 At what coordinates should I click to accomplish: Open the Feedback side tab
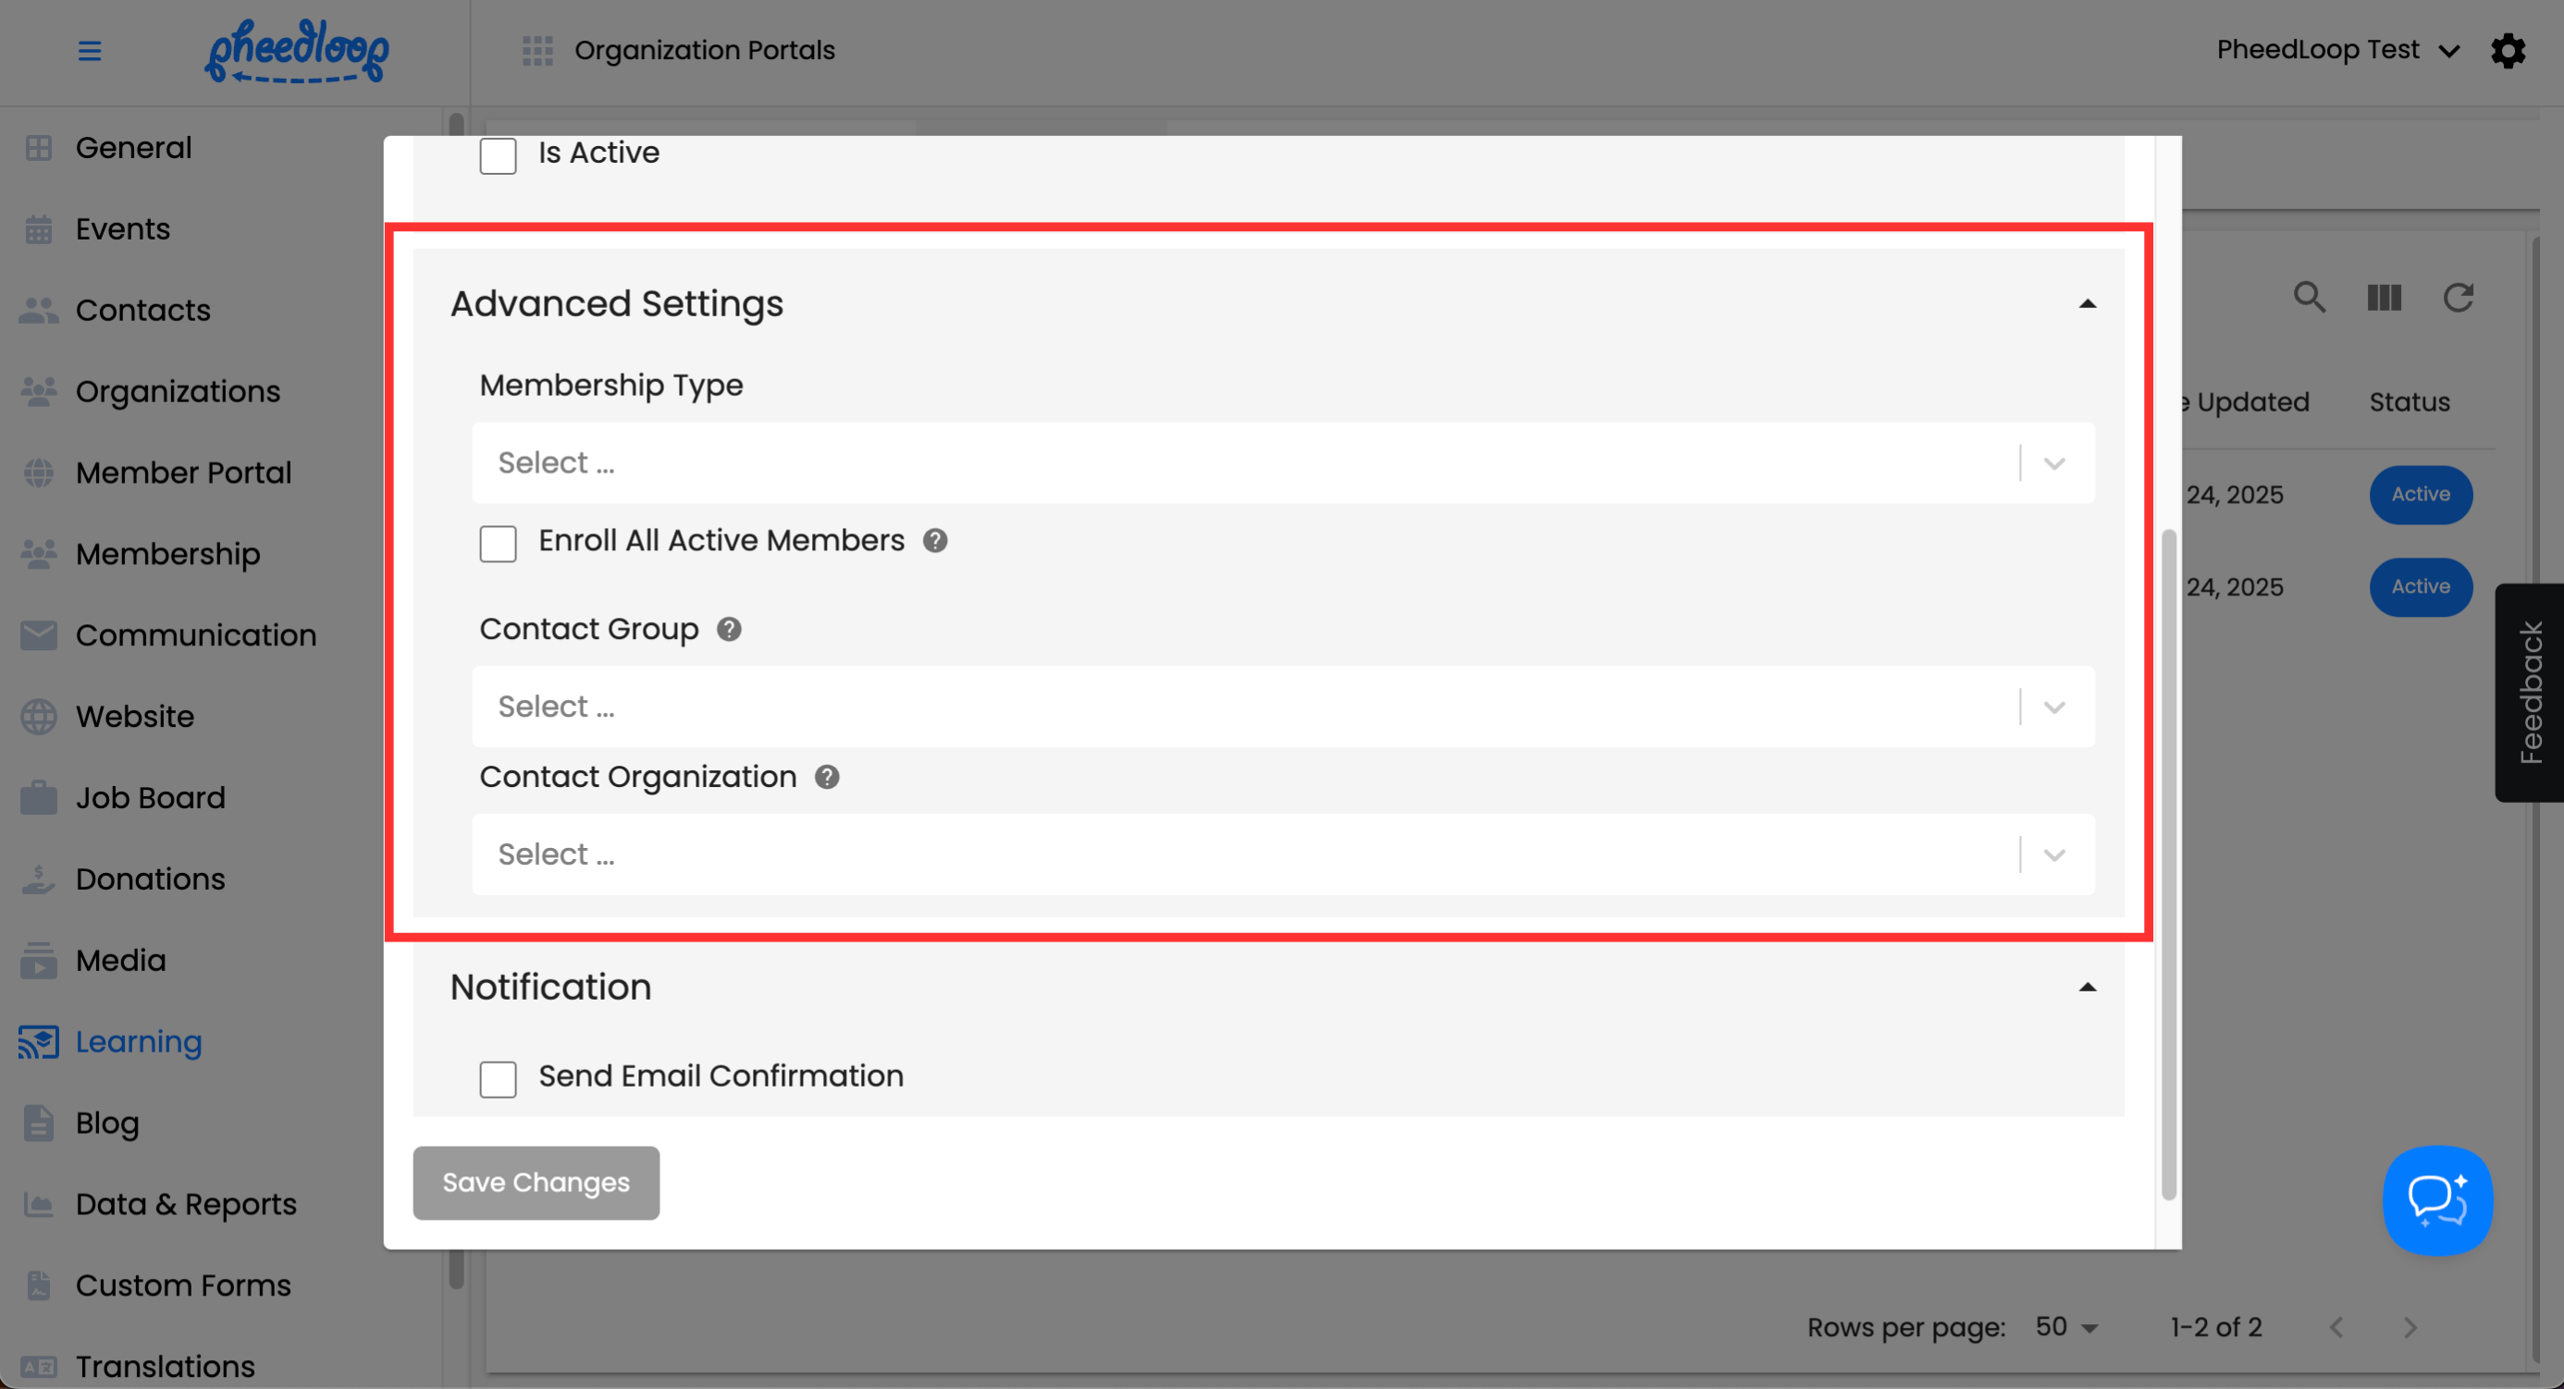(x=2529, y=693)
